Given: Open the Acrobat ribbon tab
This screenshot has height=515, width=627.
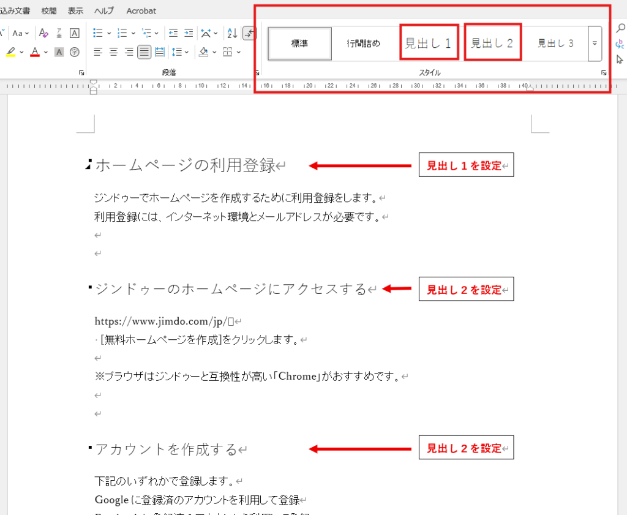Looking at the screenshot, I should pos(141,10).
